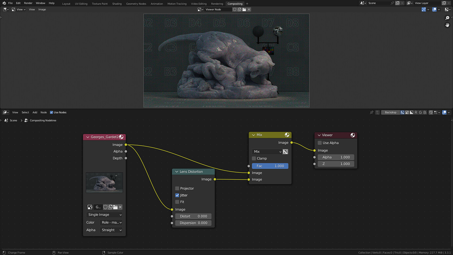This screenshot has width=453, height=255.
Task: Open image file folder icon in Georges_Gardet node
Action: click(x=115, y=207)
